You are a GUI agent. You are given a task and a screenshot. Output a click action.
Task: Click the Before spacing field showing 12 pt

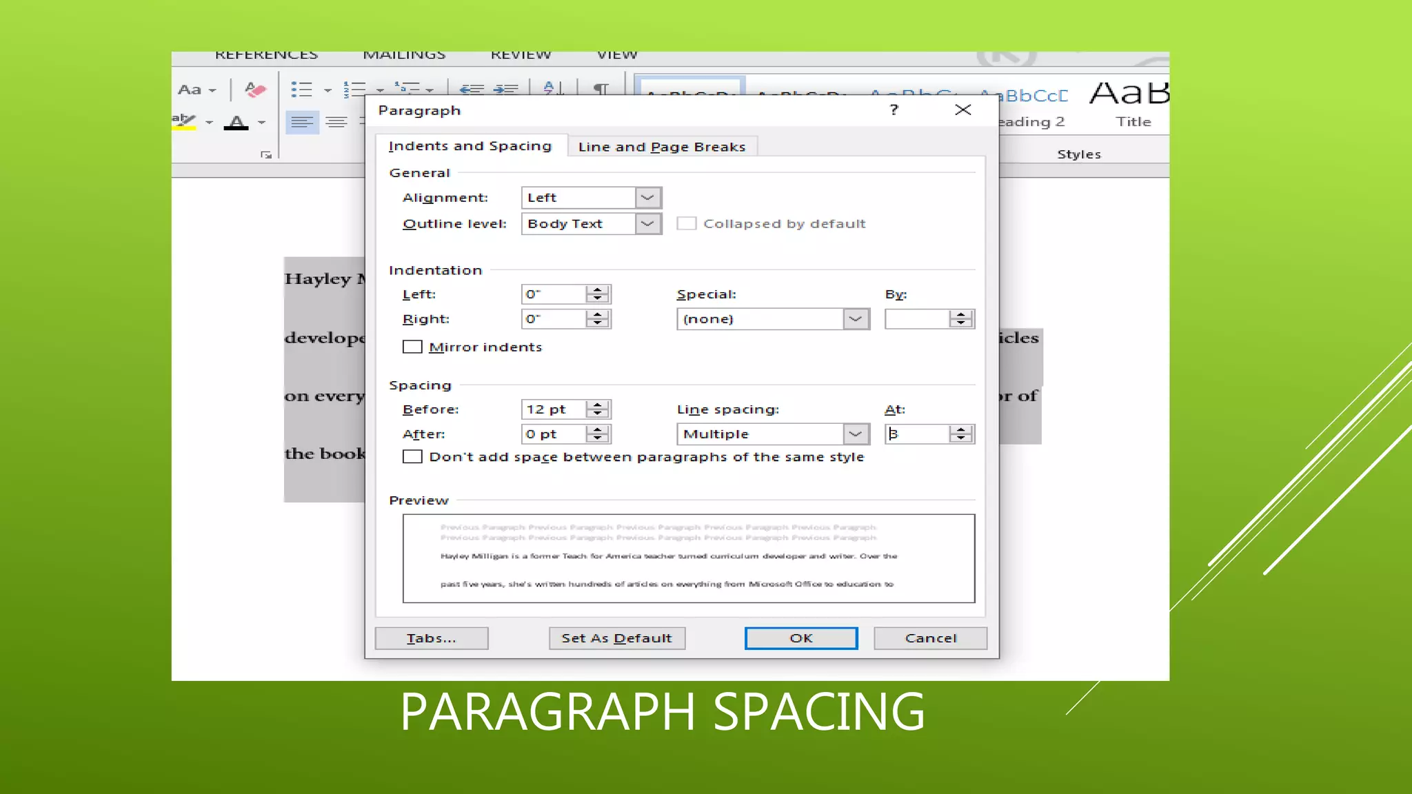click(554, 409)
